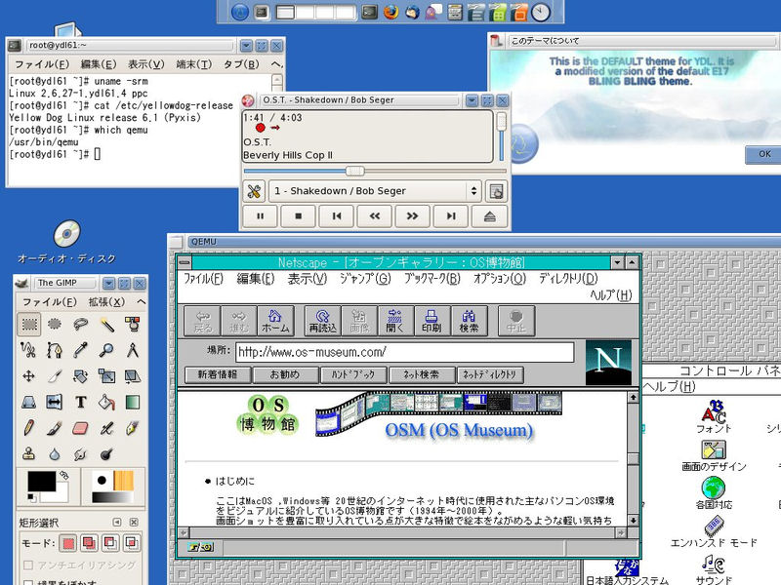Image resolution: width=781 pixels, height=585 pixels.
Task: Click the 新着情報 button in Netscape
Action: click(218, 374)
